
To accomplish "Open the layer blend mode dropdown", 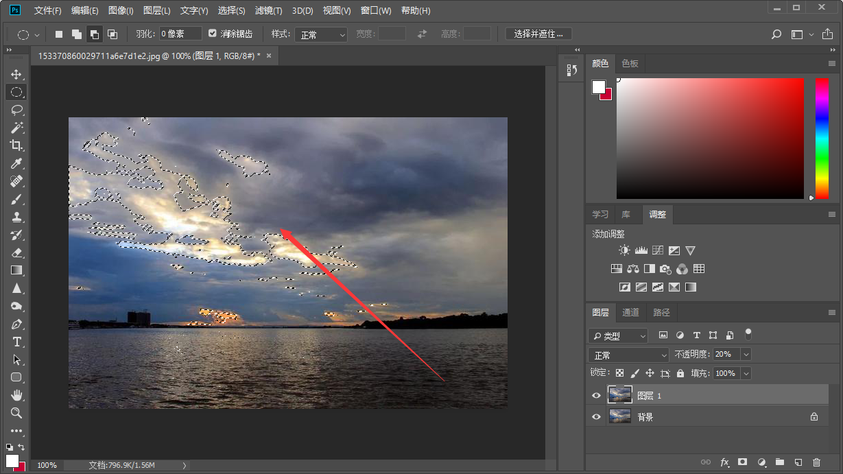I will (x=628, y=355).
